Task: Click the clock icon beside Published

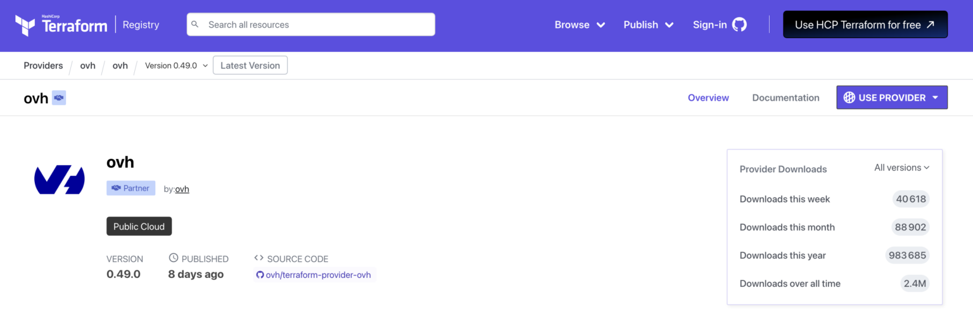Action: click(174, 258)
